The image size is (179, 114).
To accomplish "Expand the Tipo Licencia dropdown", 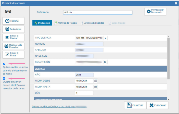I will (x=106, y=38).
